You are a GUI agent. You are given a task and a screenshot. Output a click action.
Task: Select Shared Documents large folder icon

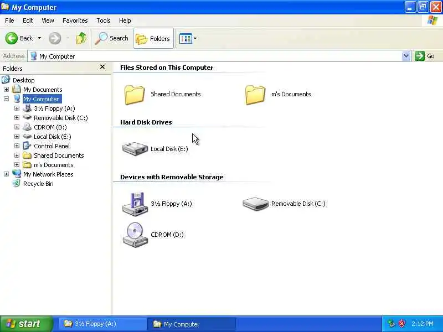[134, 95]
